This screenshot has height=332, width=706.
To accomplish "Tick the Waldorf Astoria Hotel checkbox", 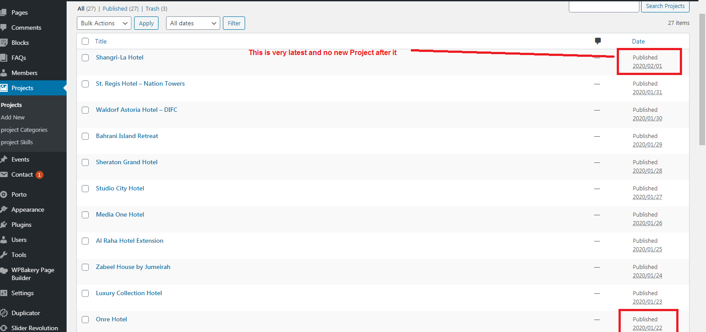I will 85,110.
